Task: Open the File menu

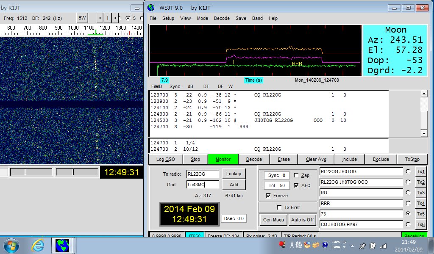Action: click(x=153, y=18)
